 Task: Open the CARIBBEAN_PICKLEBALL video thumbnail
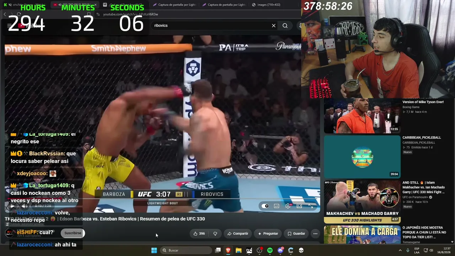pyautogui.click(x=362, y=157)
